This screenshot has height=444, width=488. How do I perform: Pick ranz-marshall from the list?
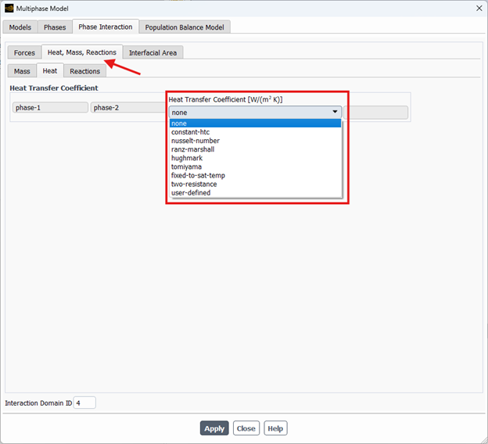click(x=192, y=149)
